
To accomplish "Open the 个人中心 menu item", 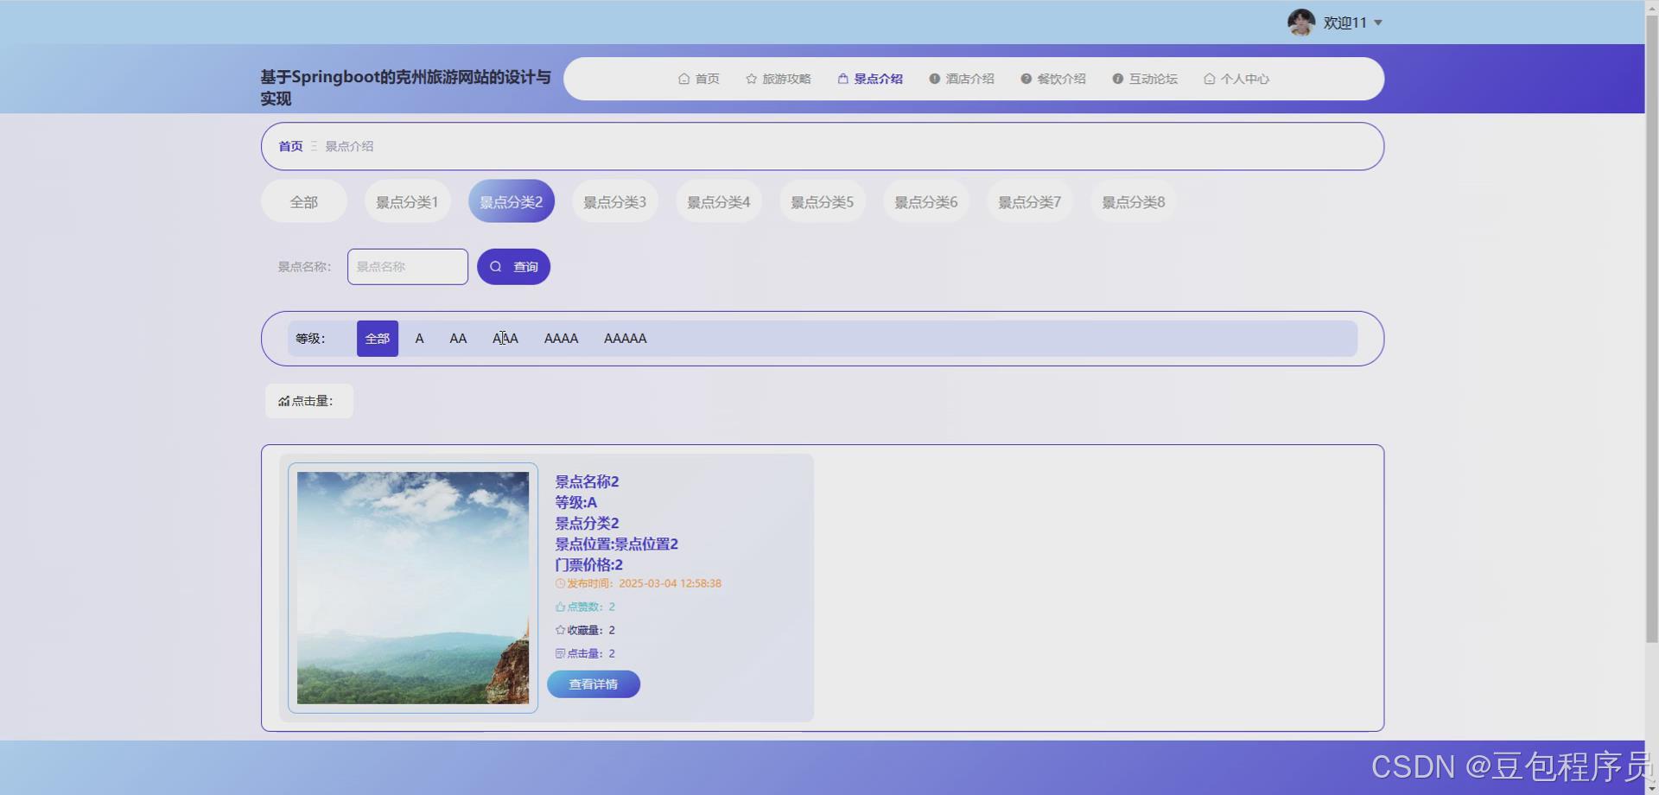I will pos(1236,79).
